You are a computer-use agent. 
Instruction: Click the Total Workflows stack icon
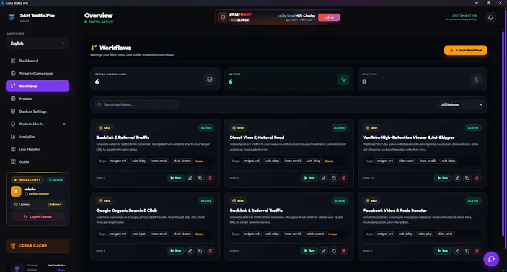pos(209,79)
